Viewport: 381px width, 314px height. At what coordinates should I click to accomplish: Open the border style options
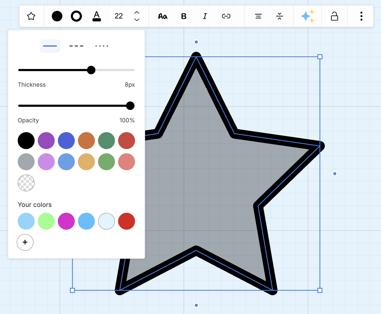pos(76,16)
